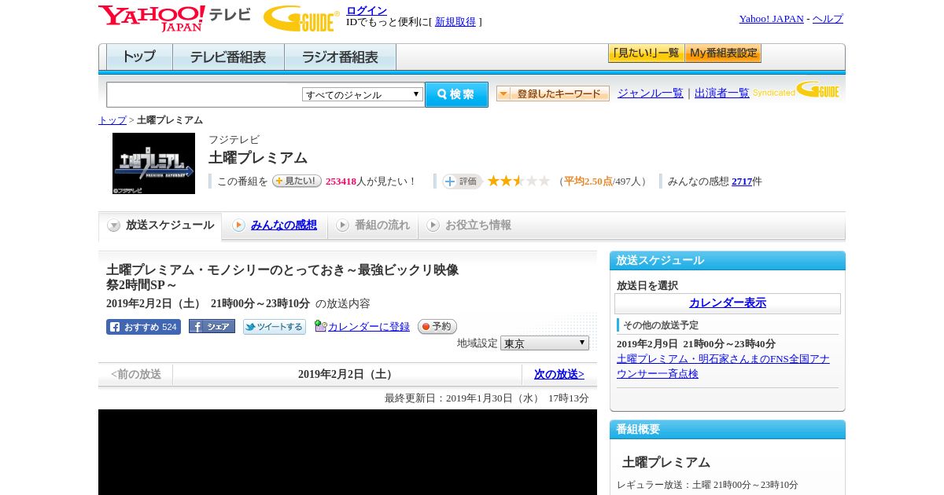Click the 平均2.50点 rating text
This screenshot has width=944, height=495.
[588, 181]
